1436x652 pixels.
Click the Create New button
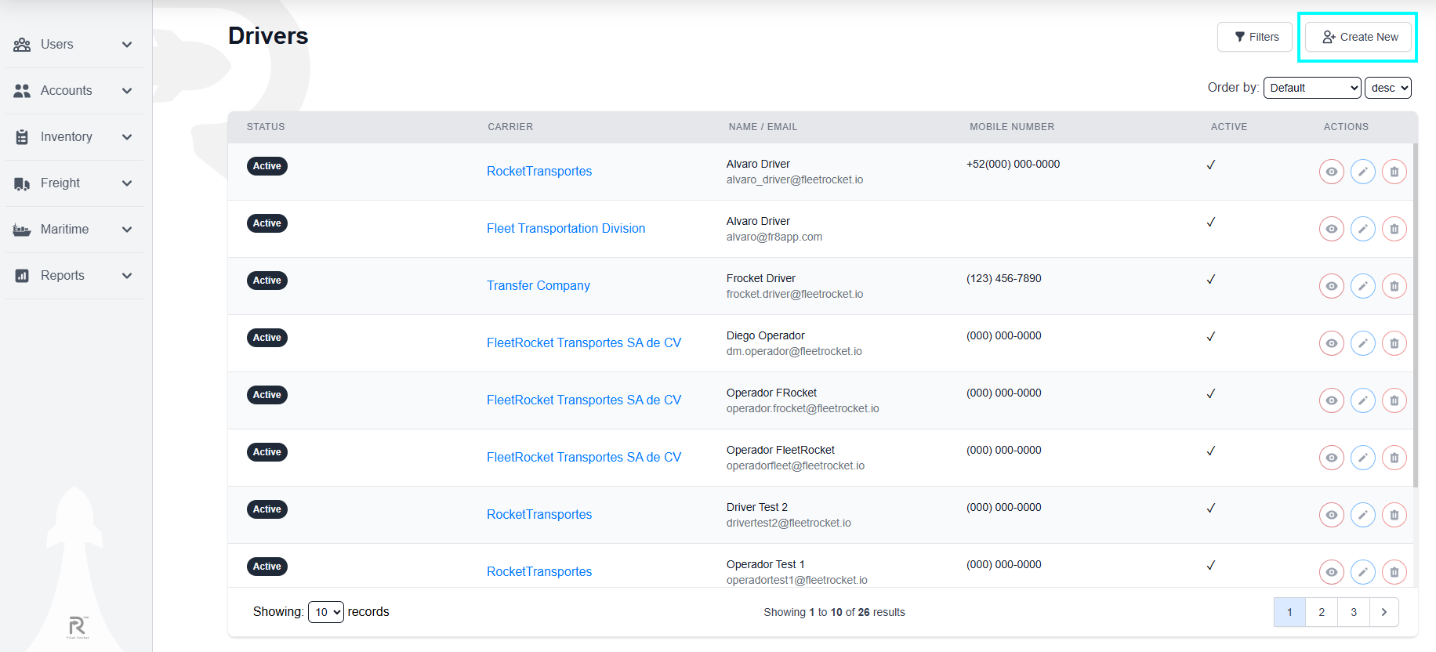[1358, 37]
